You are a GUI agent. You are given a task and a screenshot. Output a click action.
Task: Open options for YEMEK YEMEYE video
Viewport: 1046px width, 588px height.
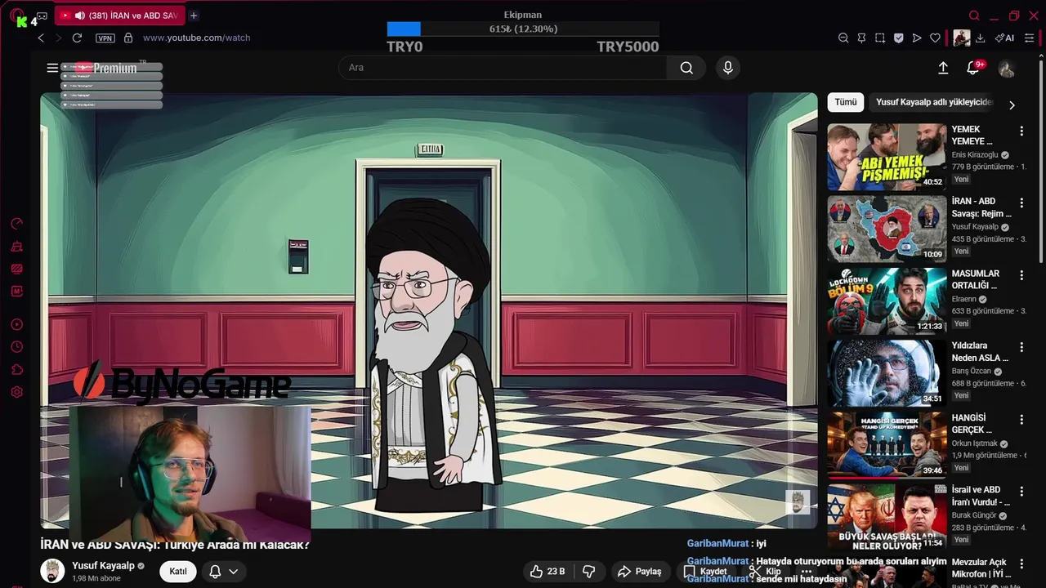1021,131
